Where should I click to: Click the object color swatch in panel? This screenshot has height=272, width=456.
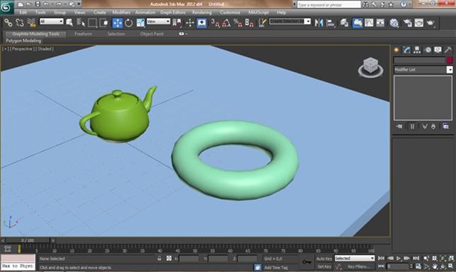(450, 60)
